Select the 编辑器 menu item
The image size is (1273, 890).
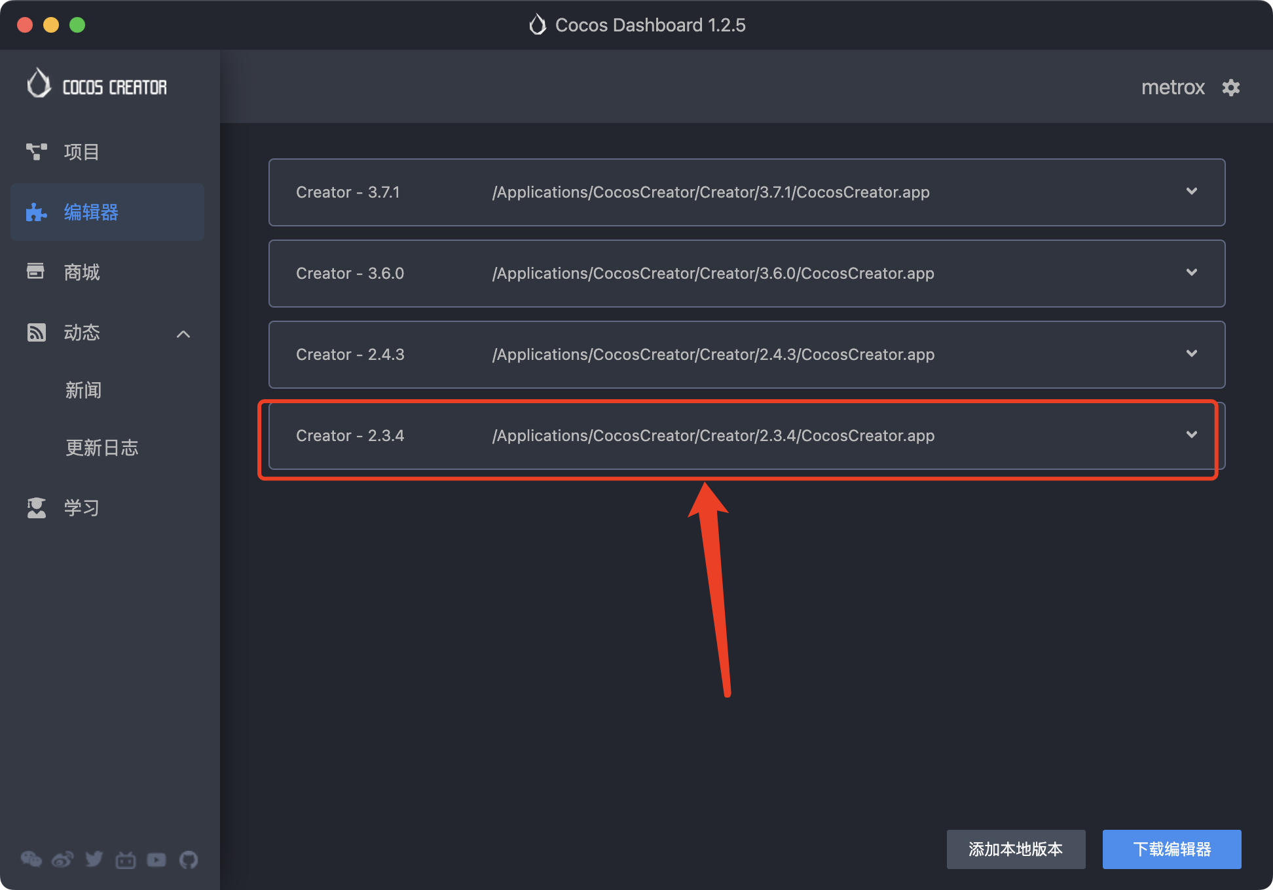[x=107, y=212]
